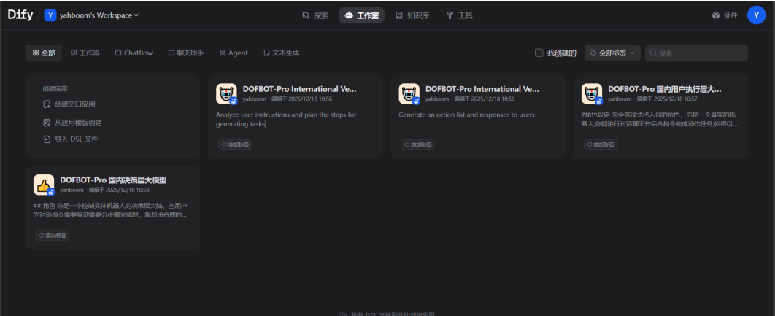The width and height of the screenshot is (775, 316).
Task: Click the thumbs-up app icon
Action: (x=44, y=185)
